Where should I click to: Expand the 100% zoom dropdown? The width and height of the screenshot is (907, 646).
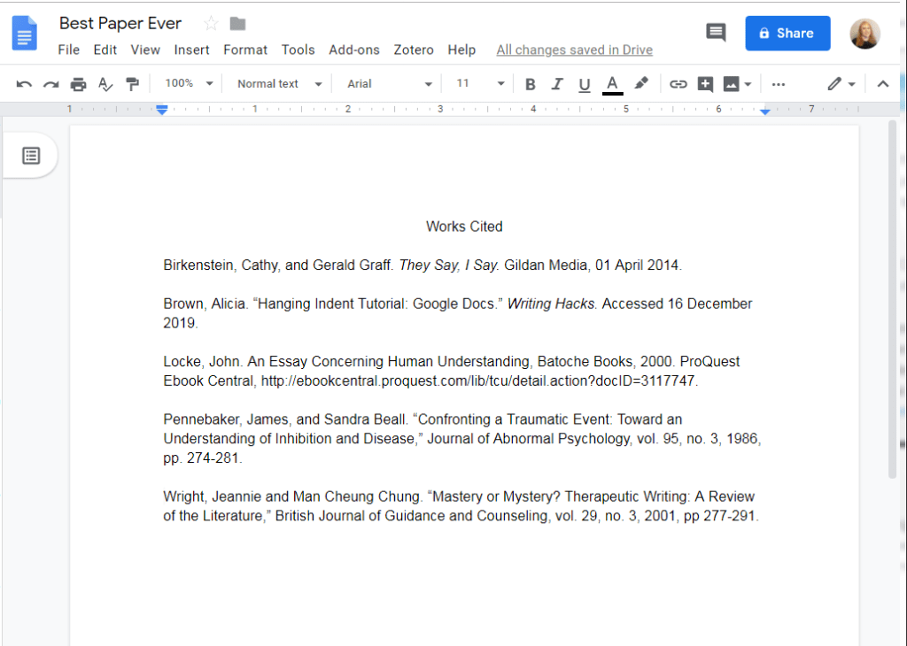tap(190, 83)
